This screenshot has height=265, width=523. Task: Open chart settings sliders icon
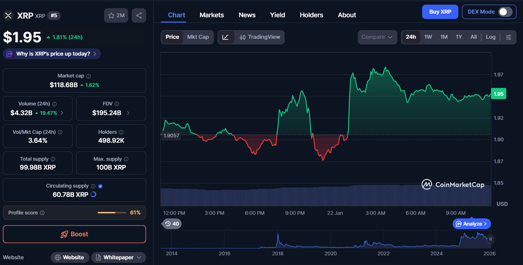508,37
